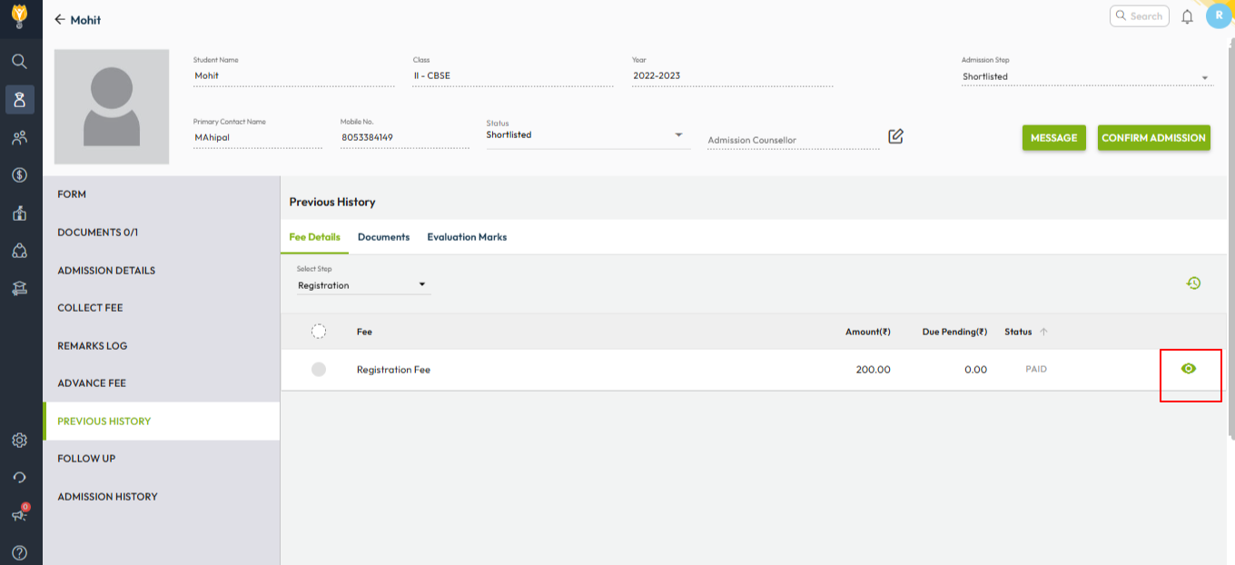Viewport: 1235px width, 565px height.
Task: Open the Status Shortlisted dropdown
Action: coord(678,135)
